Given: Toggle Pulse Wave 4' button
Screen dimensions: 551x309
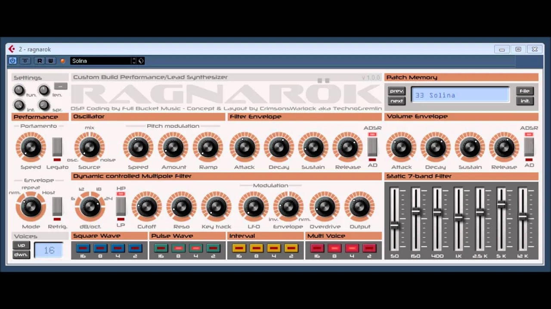Looking at the screenshot, I should coord(195,248).
